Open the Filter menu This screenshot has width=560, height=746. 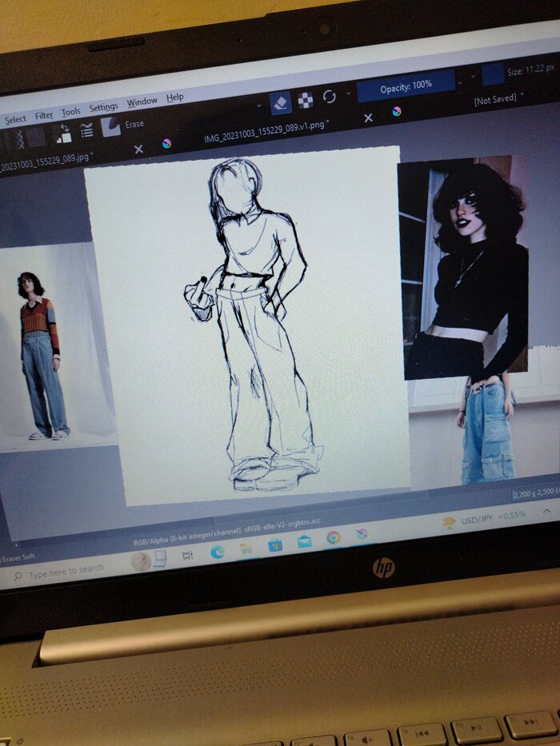44,116
